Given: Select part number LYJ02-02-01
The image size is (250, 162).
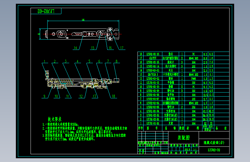Looking at the screenshot, I should 153,119.
